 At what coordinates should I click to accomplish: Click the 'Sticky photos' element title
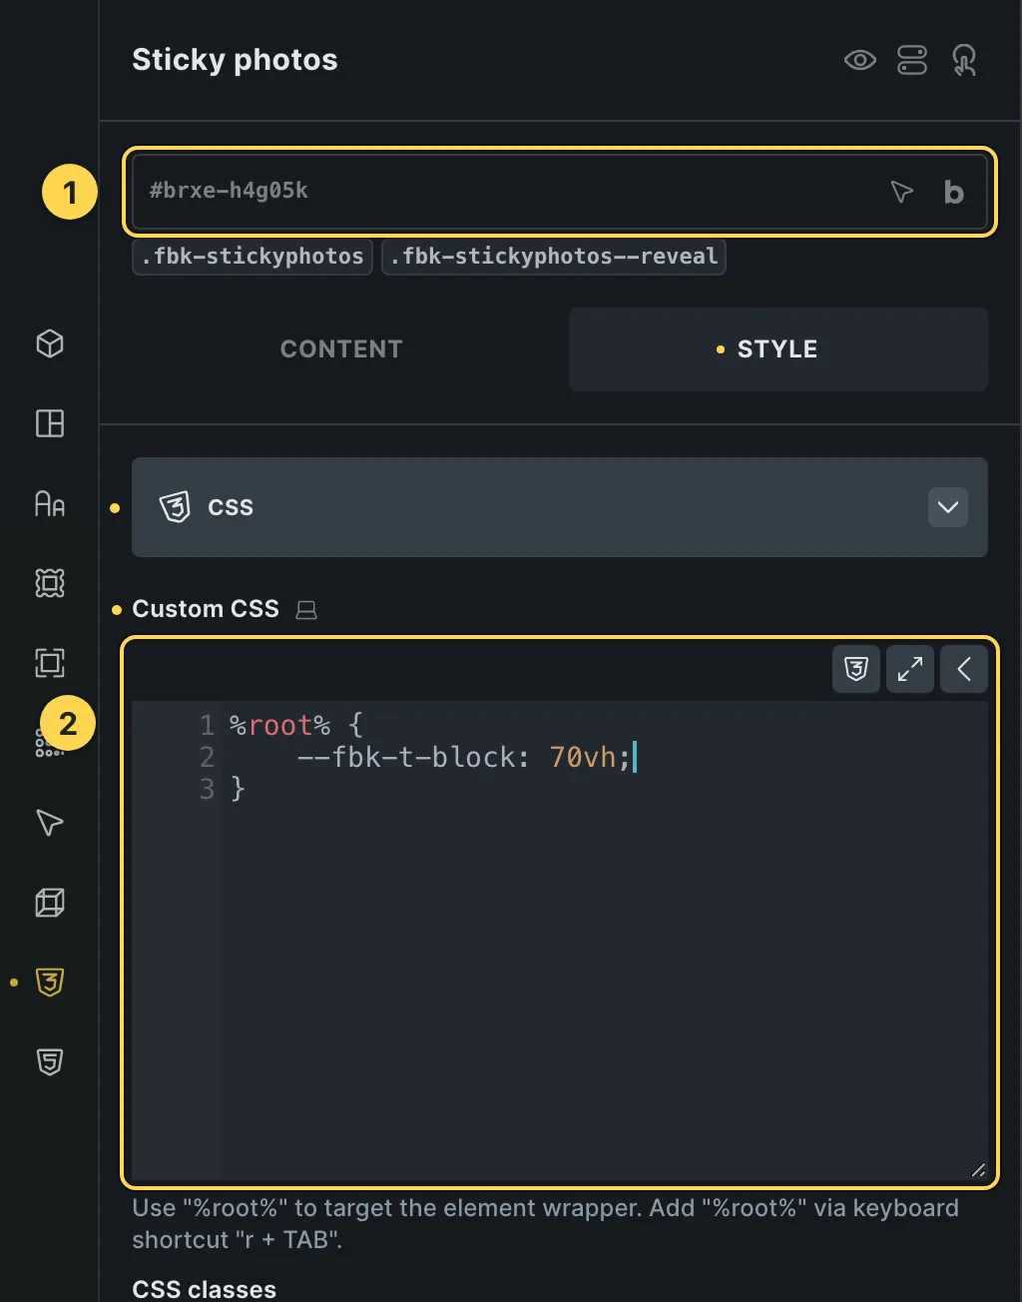(x=236, y=60)
